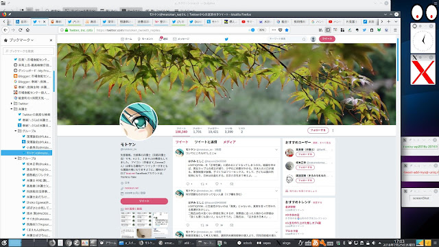
Task: Select the メディア tab
Action: [229, 142]
